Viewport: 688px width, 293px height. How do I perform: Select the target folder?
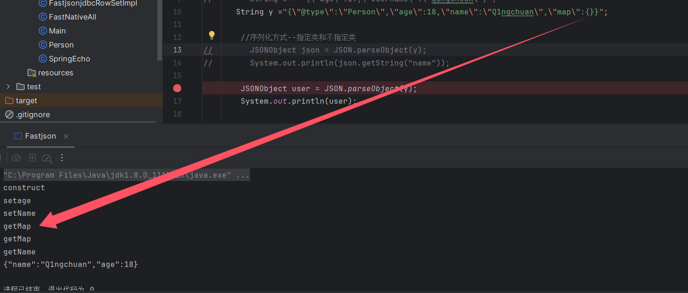(26, 100)
